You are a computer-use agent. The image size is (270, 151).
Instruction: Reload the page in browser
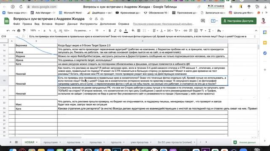21,7
